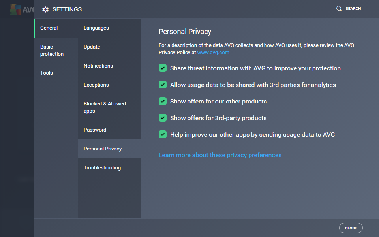The width and height of the screenshot is (379, 237).
Task: Open the General settings category
Action: click(x=49, y=28)
